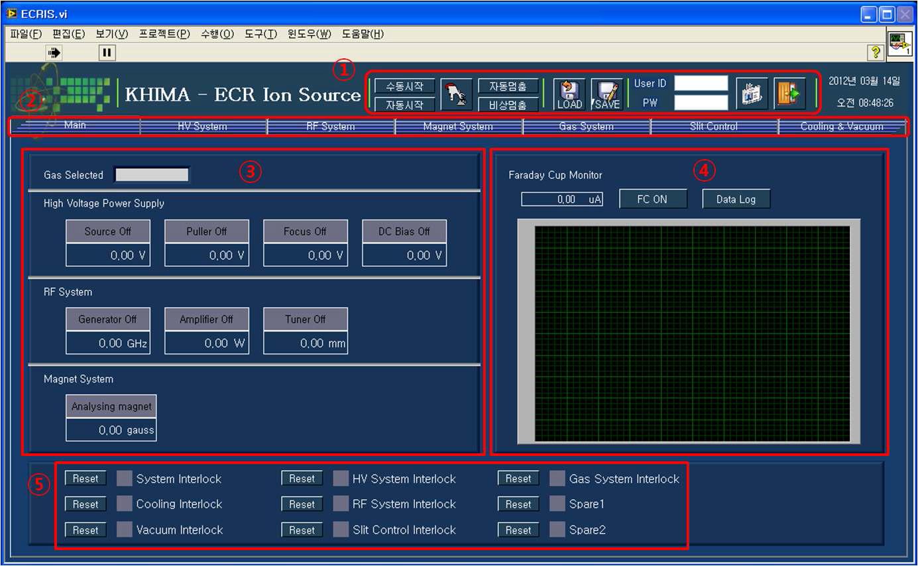Click the Analysing magnet gauss value
The height and width of the screenshot is (566, 918).
(x=111, y=430)
